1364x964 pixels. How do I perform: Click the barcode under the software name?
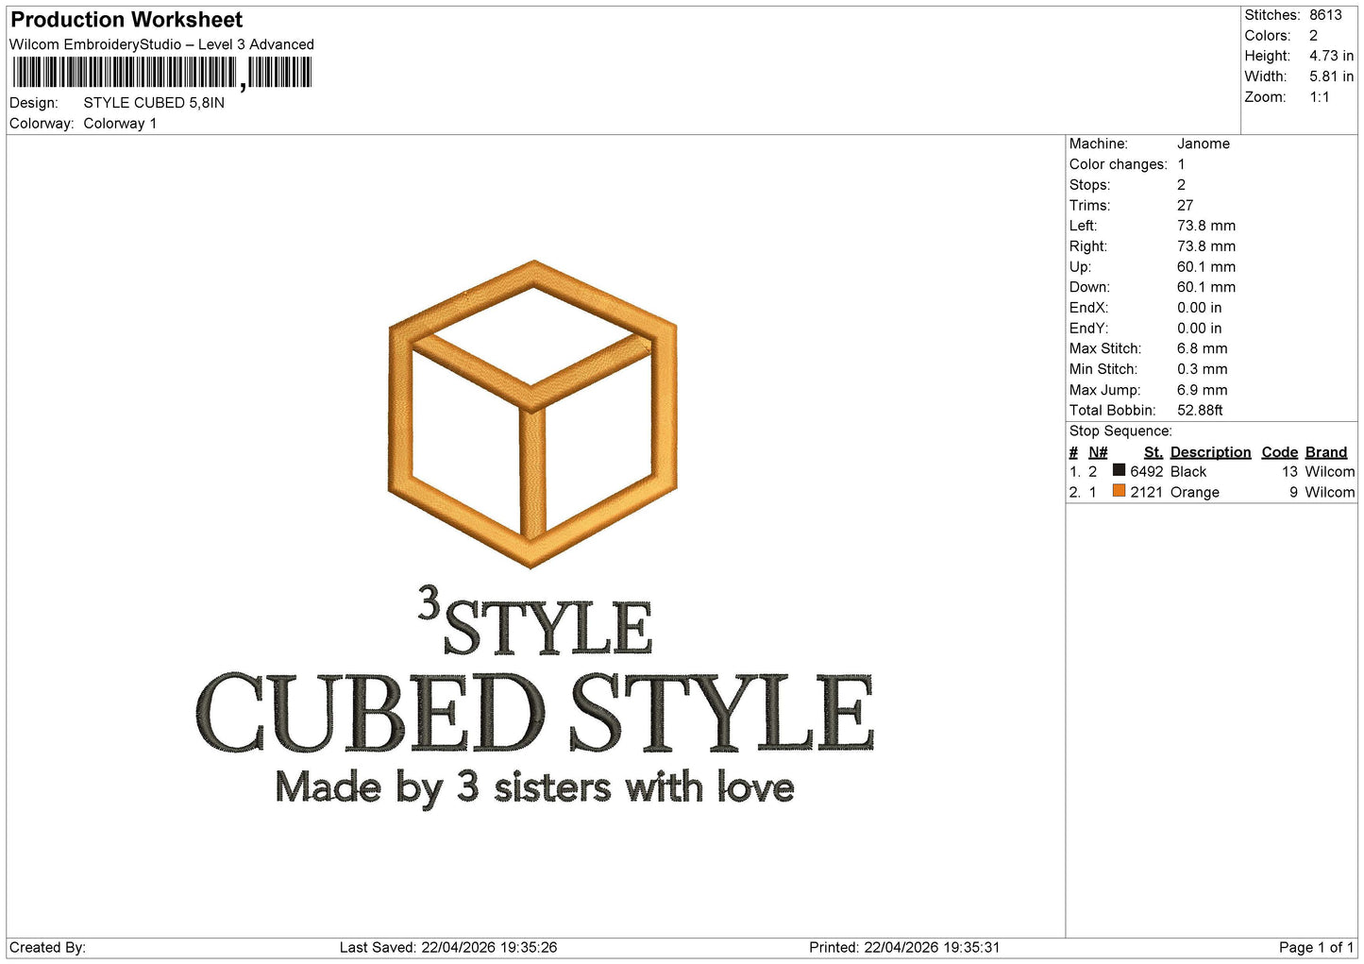click(x=160, y=73)
